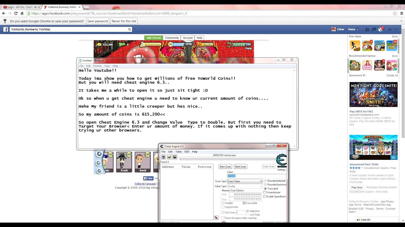Toggle the CopyOnWrite checkbox
The width and height of the screenshot is (405, 227).
[223, 207]
